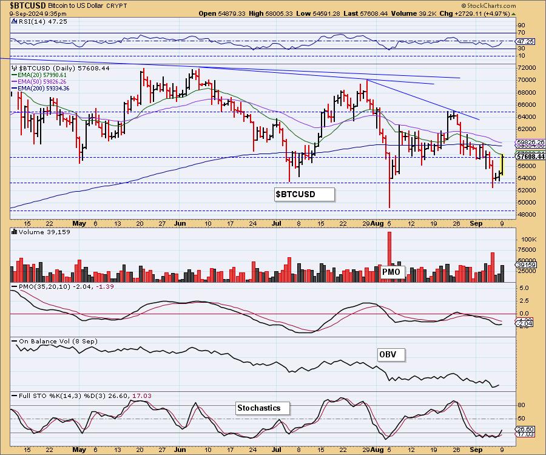Click the 72000 price axis label
546x455 pixels.
point(527,68)
